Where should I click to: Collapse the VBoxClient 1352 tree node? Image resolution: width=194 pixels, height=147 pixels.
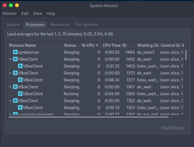[10, 101]
